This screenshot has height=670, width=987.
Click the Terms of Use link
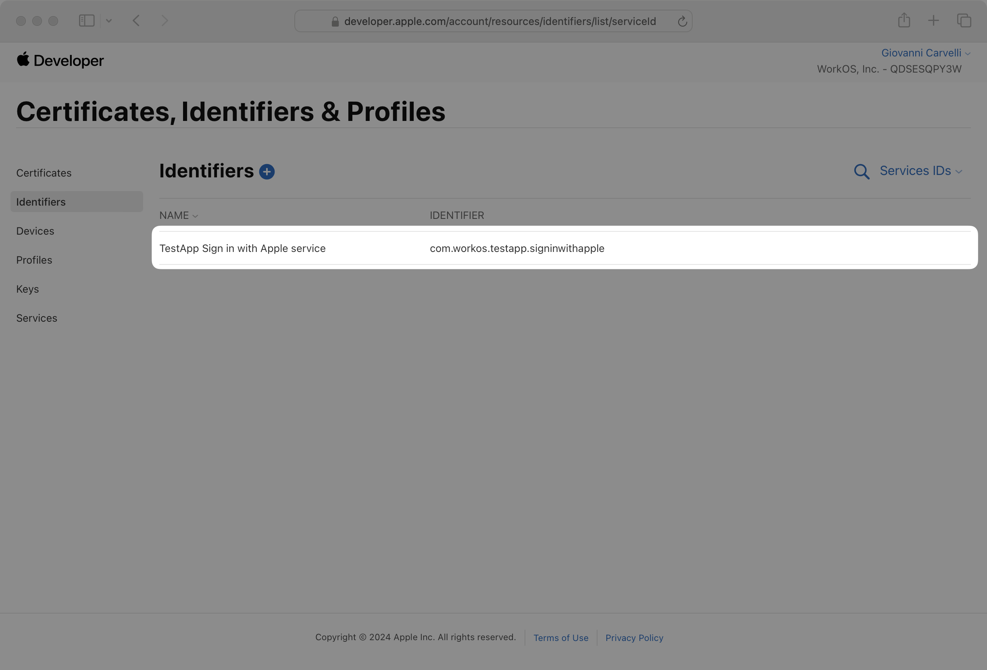point(561,638)
